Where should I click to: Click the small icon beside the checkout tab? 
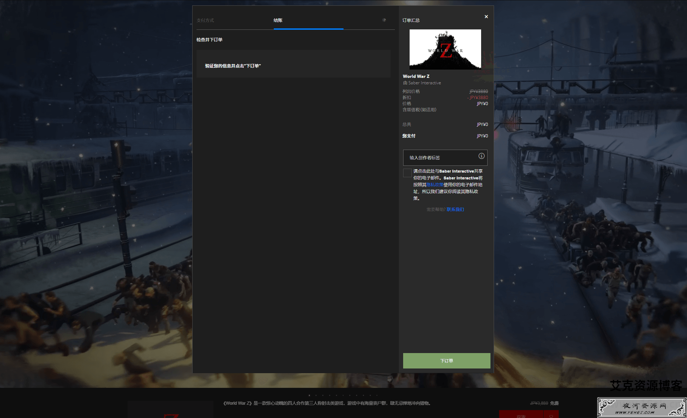[x=384, y=20]
